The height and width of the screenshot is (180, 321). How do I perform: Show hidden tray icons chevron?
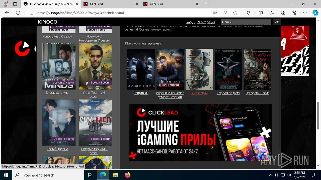(x=270, y=175)
